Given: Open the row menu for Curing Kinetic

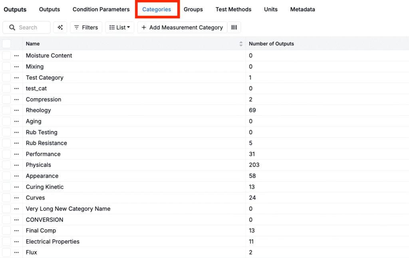Looking at the screenshot, I should 16,187.
